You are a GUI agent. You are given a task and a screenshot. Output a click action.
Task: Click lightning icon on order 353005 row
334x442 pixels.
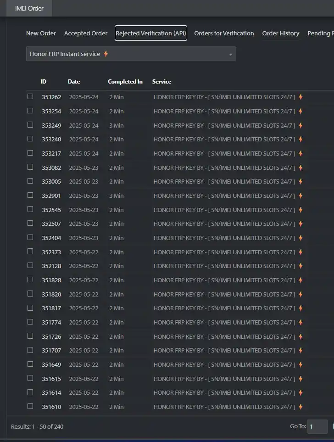pos(301,182)
